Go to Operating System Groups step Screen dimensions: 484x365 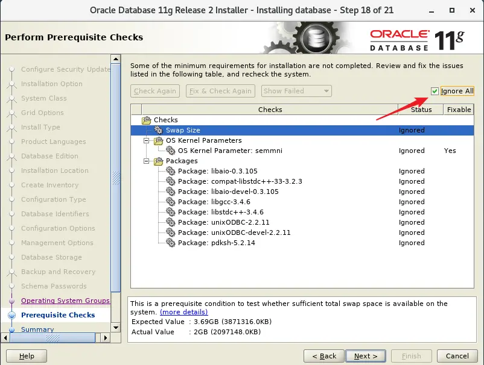65,301
